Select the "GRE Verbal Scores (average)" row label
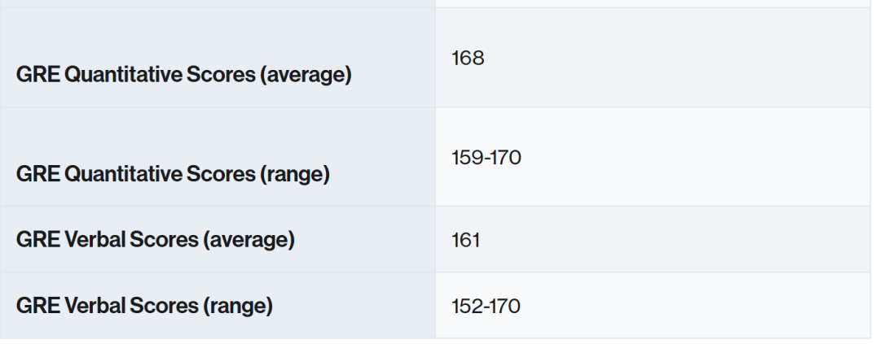Screen dimensions: 880x344 (x=153, y=242)
